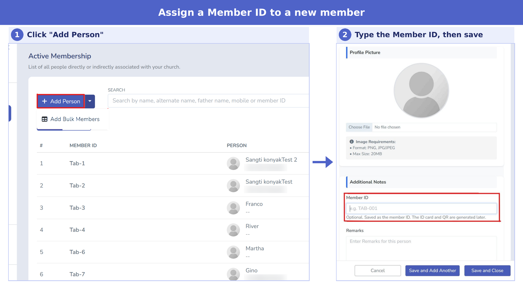Click avatar icon of Gino

point(233,274)
